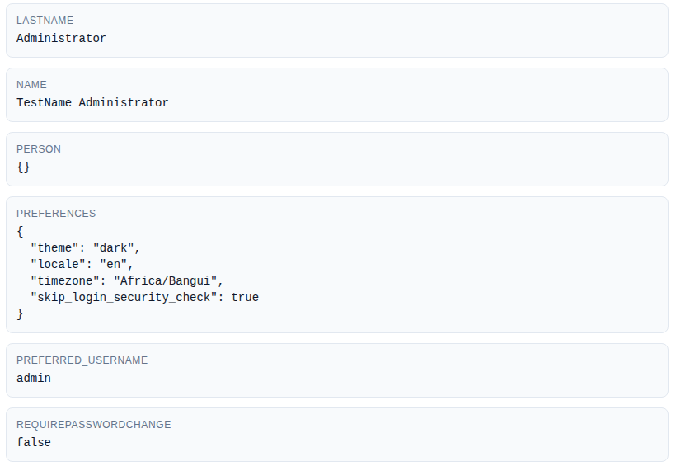Click the "skip_login_security_check" key
The width and height of the screenshot is (676, 471).
point(123,297)
